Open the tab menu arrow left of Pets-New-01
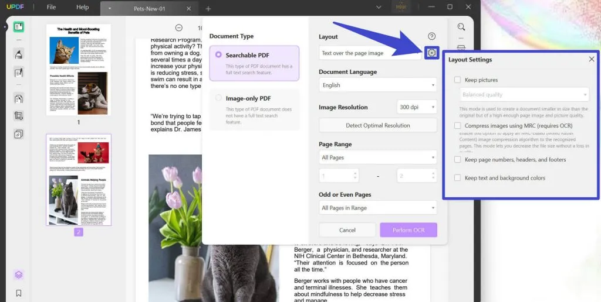 point(109,8)
